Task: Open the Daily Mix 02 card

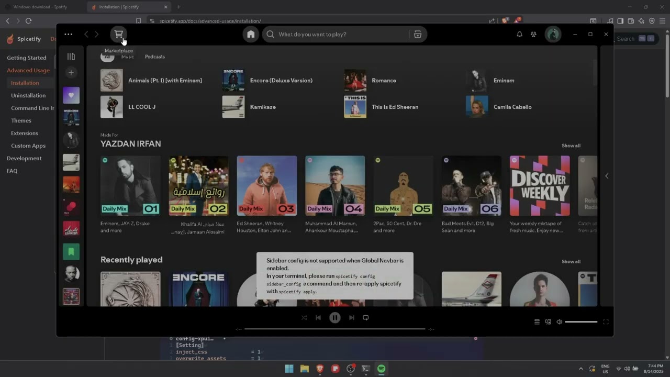Action: 198,195
